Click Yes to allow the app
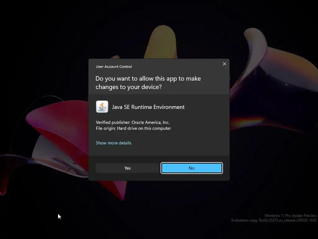 click(x=127, y=168)
